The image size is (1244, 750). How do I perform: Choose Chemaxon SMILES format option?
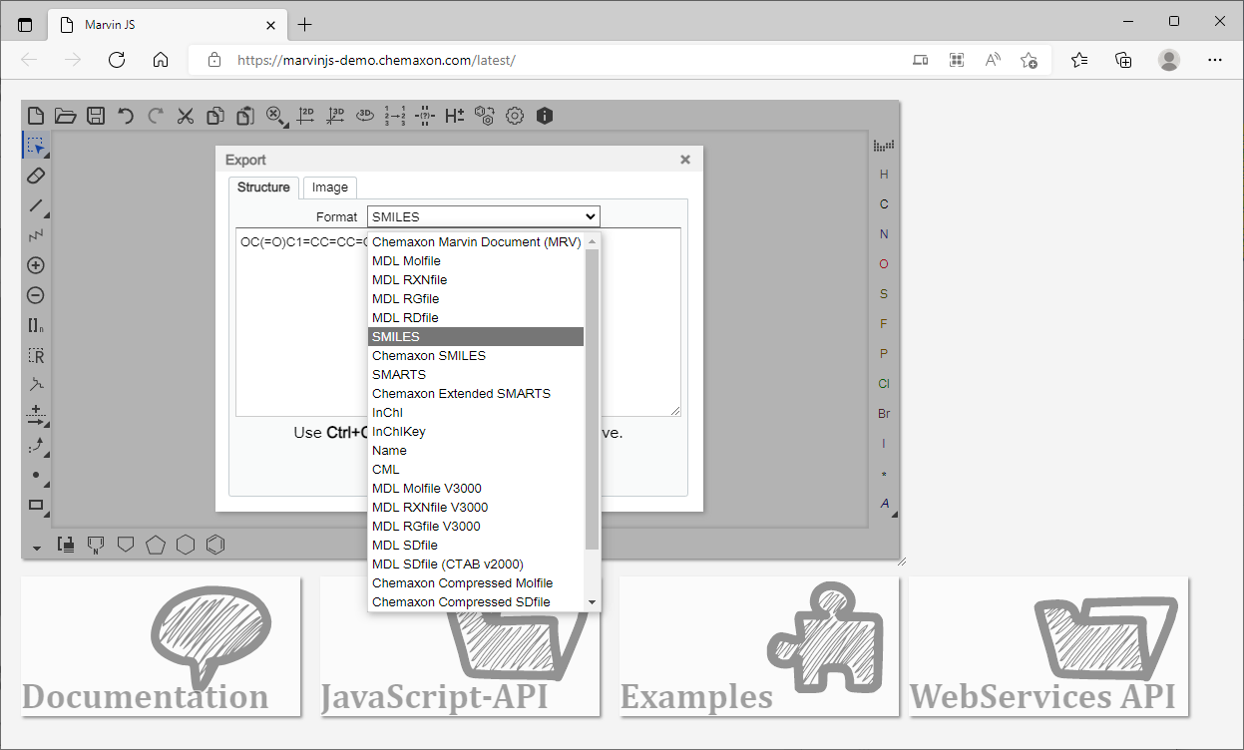click(x=476, y=356)
